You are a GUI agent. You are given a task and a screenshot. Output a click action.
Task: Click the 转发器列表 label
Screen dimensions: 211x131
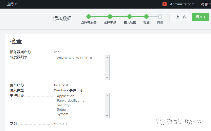tap(19, 57)
